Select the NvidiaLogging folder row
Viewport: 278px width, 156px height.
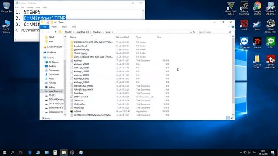119,53
